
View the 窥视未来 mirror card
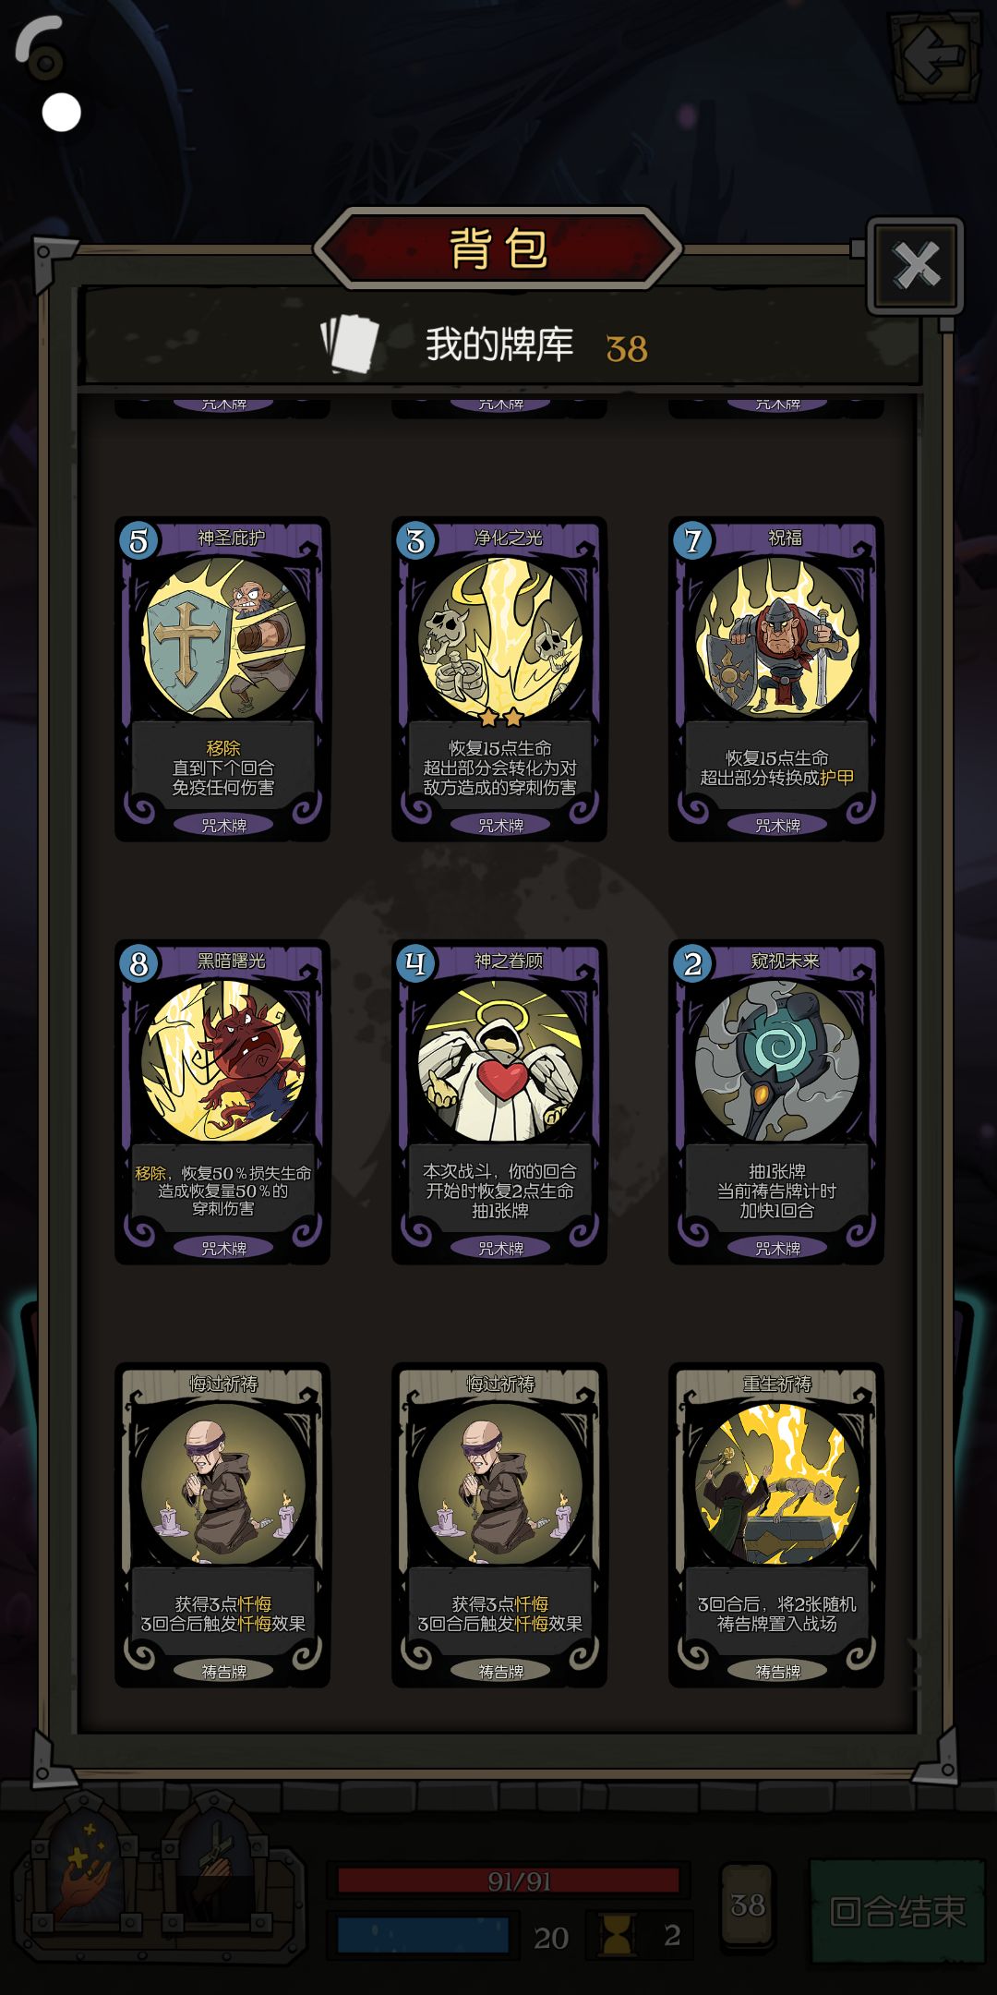pyautogui.click(x=776, y=1102)
